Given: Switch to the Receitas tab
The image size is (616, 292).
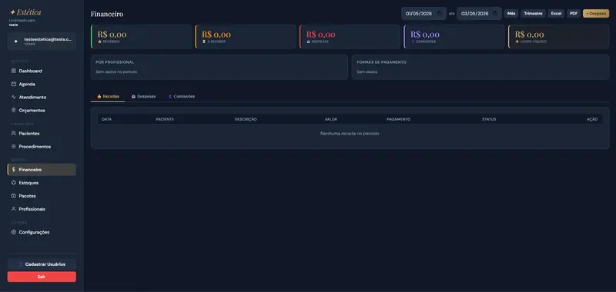Looking at the screenshot, I should coord(108,96).
